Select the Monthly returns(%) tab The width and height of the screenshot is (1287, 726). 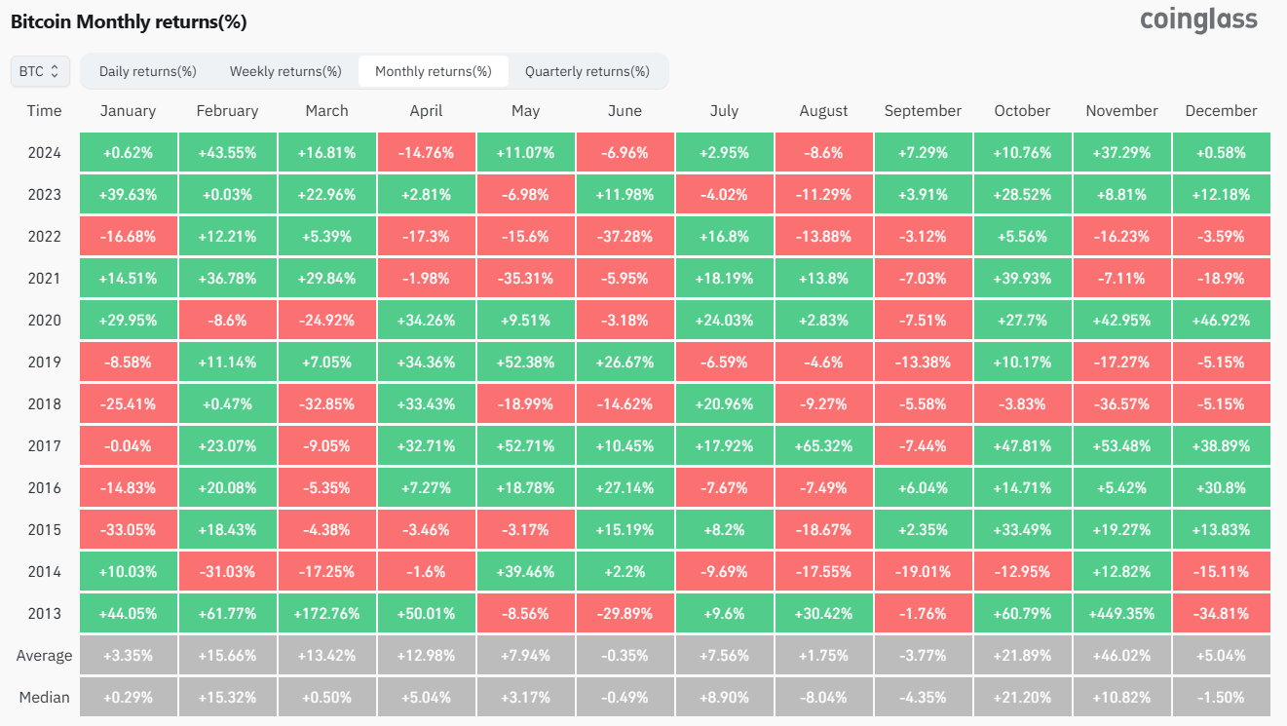point(434,71)
